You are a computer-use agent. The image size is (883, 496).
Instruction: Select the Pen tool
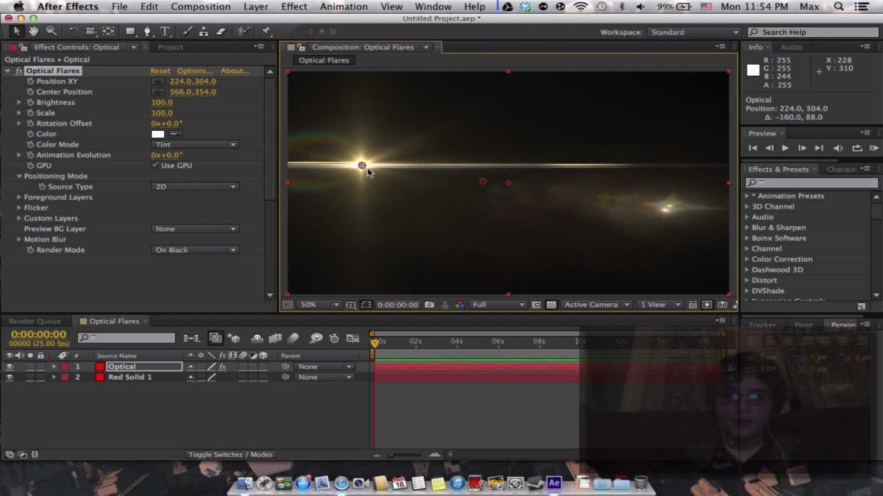(x=147, y=32)
